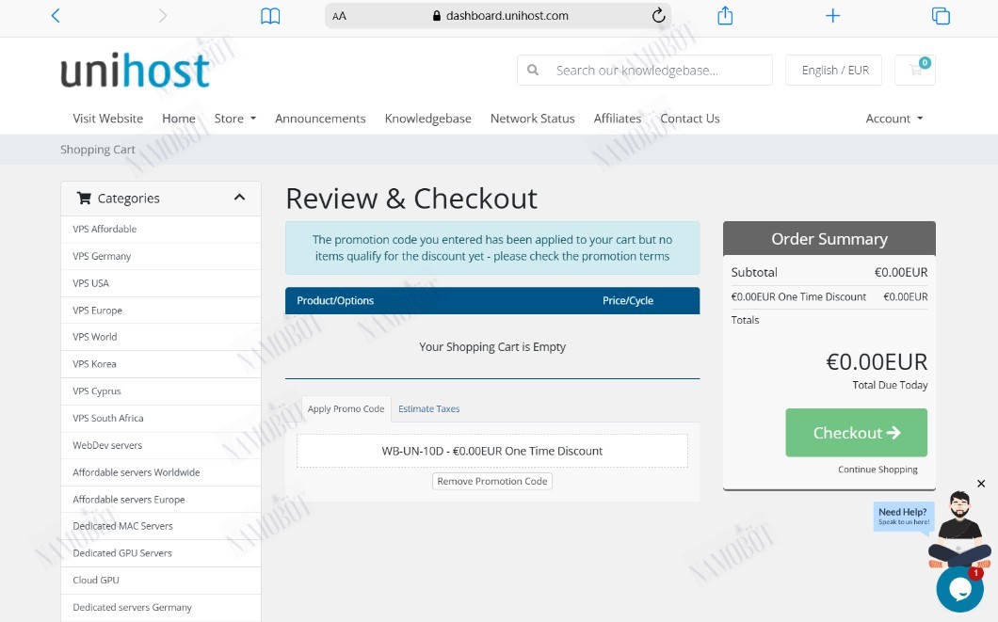
Task: Select VPS Affordable category
Action: [x=161, y=229]
